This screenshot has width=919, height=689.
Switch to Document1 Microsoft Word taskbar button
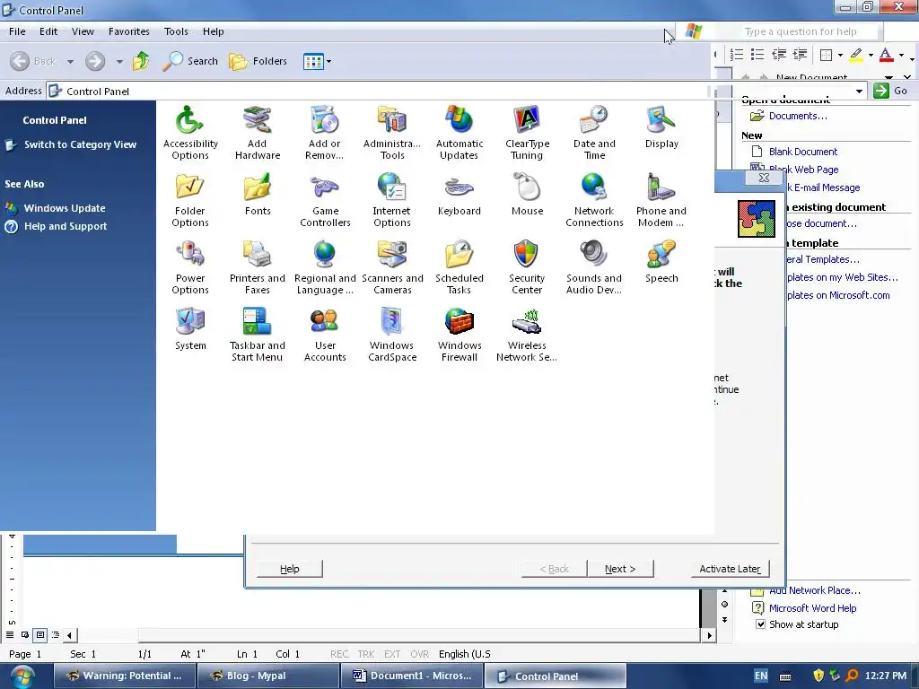click(x=412, y=676)
